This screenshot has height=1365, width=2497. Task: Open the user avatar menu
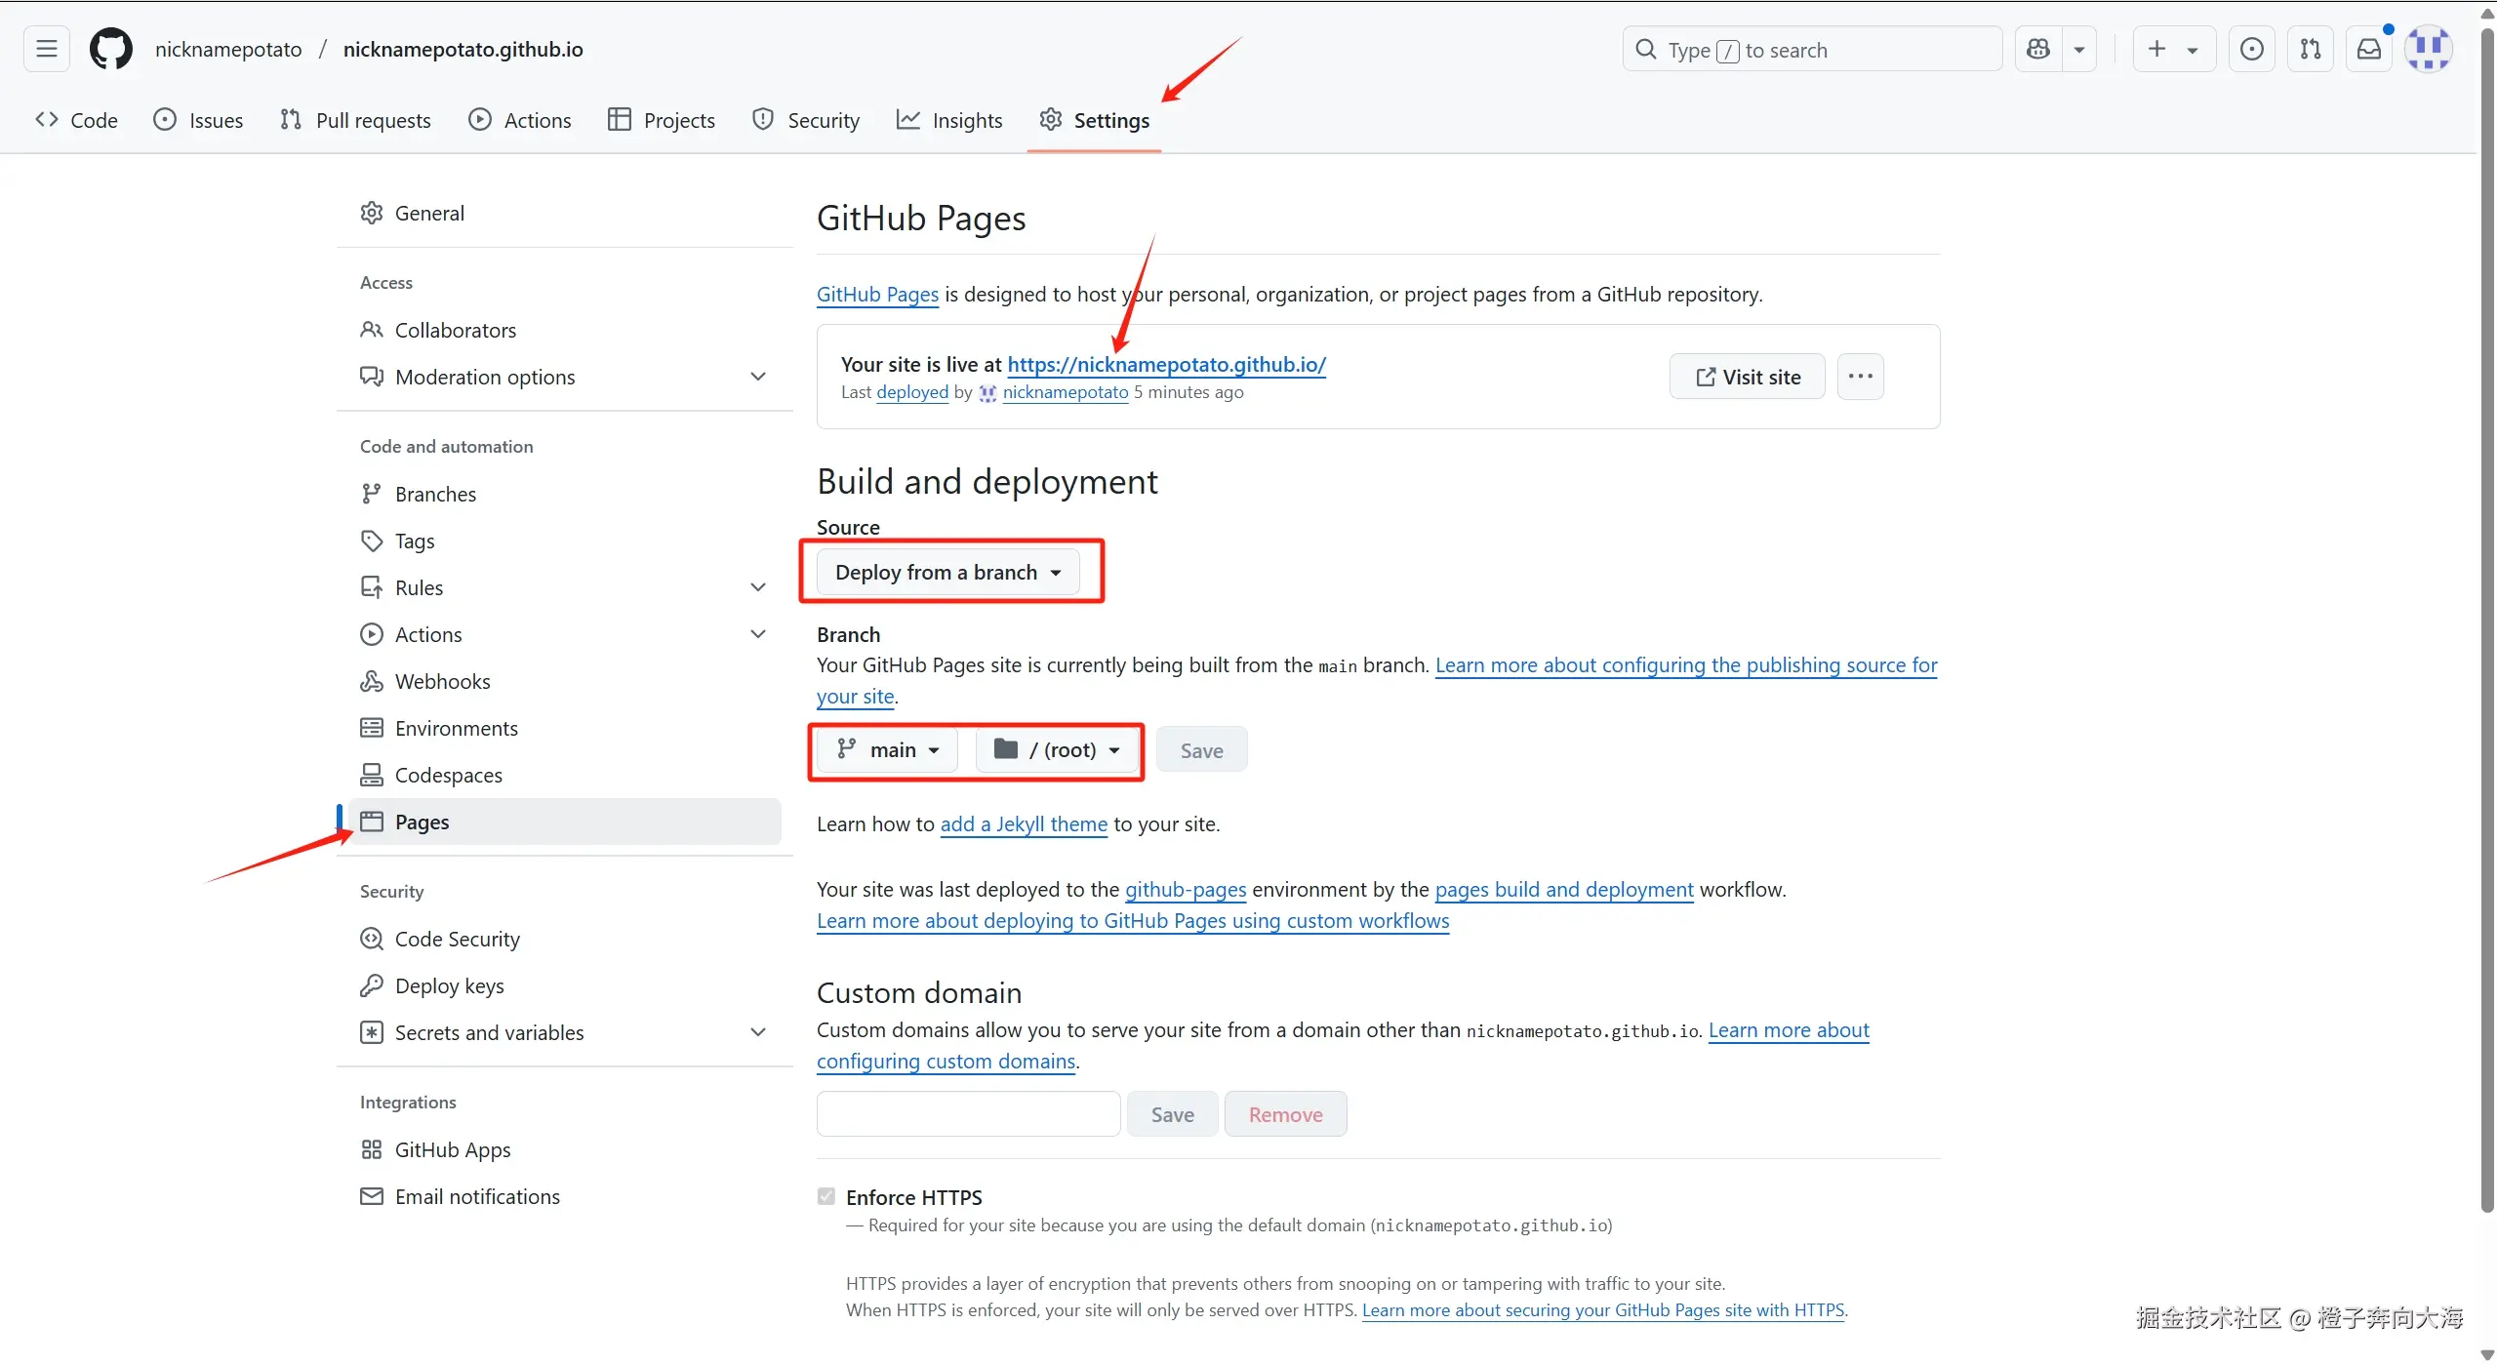[x=2428, y=49]
